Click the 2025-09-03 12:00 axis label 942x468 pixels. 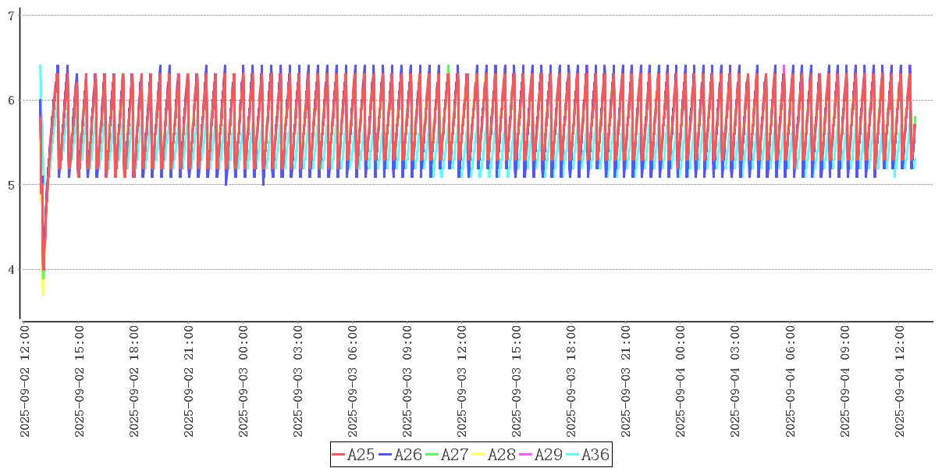coord(462,381)
